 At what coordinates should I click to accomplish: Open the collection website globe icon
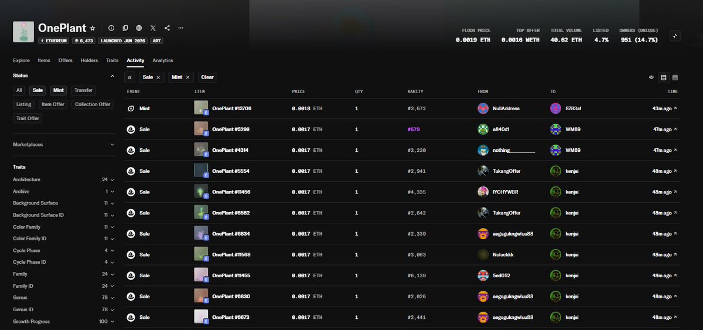[x=139, y=28]
